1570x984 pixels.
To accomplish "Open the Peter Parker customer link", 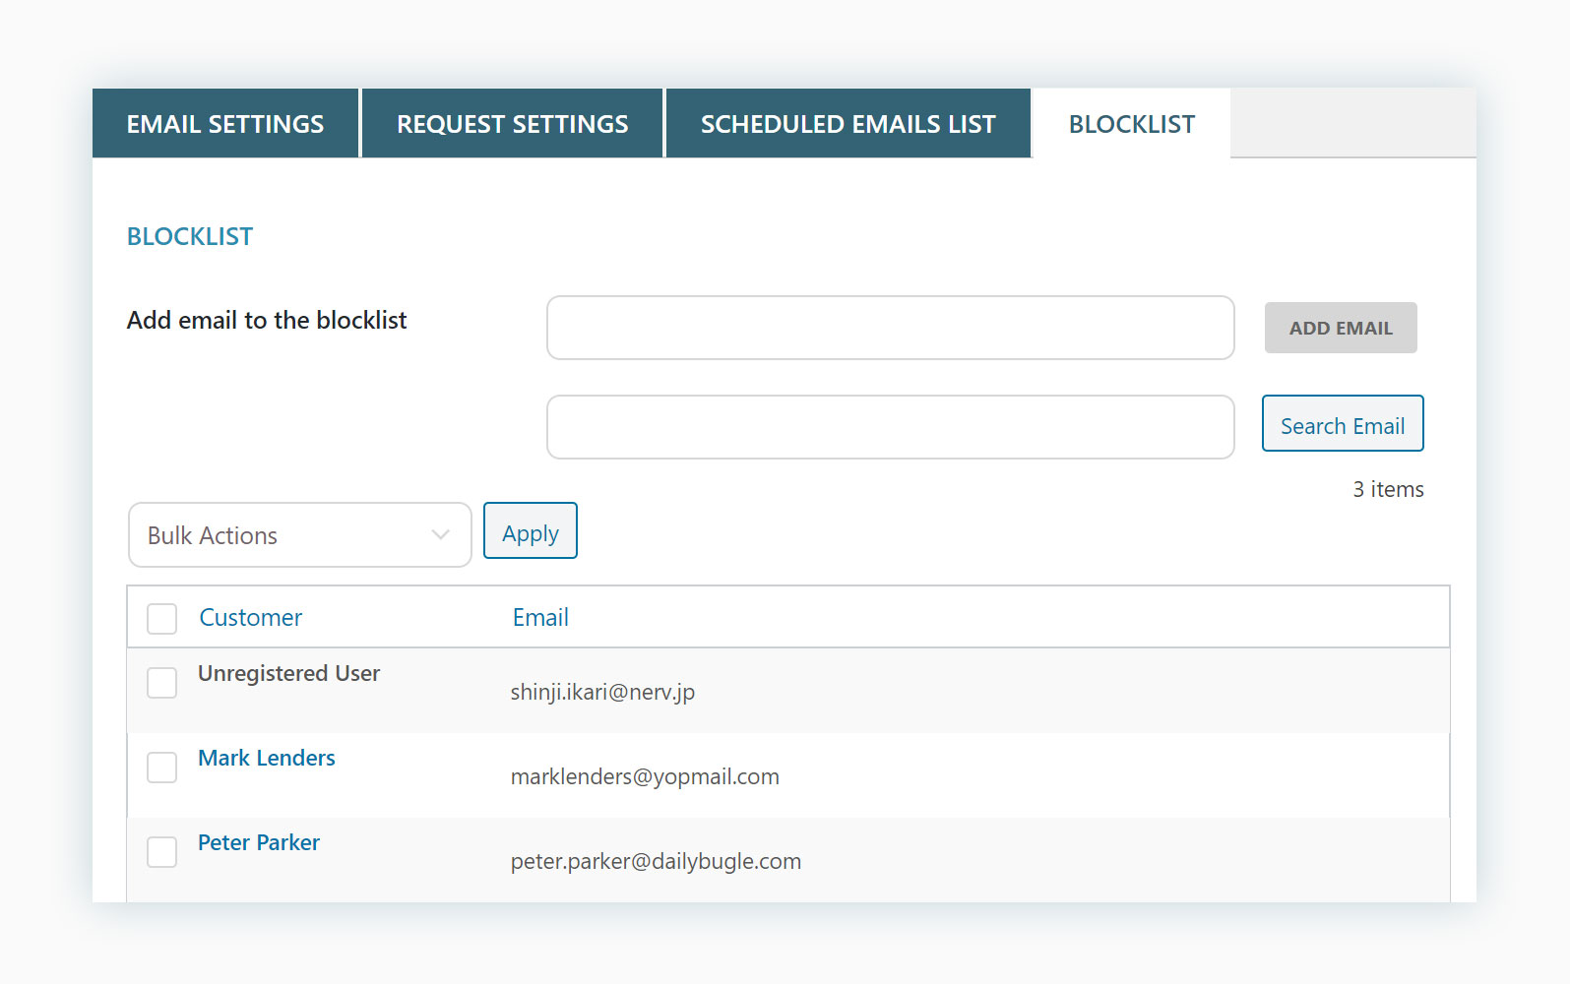I will (x=259, y=842).
